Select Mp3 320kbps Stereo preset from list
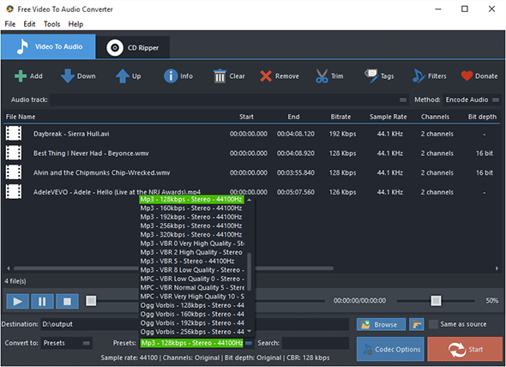This screenshot has width=506, height=367. click(191, 235)
